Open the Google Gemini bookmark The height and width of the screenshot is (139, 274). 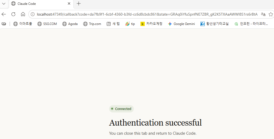tap(181, 24)
